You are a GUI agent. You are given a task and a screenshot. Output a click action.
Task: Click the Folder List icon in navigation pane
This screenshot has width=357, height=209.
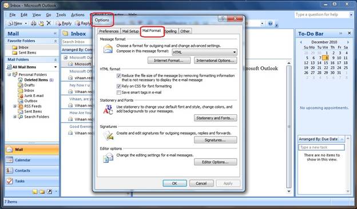(42, 192)
